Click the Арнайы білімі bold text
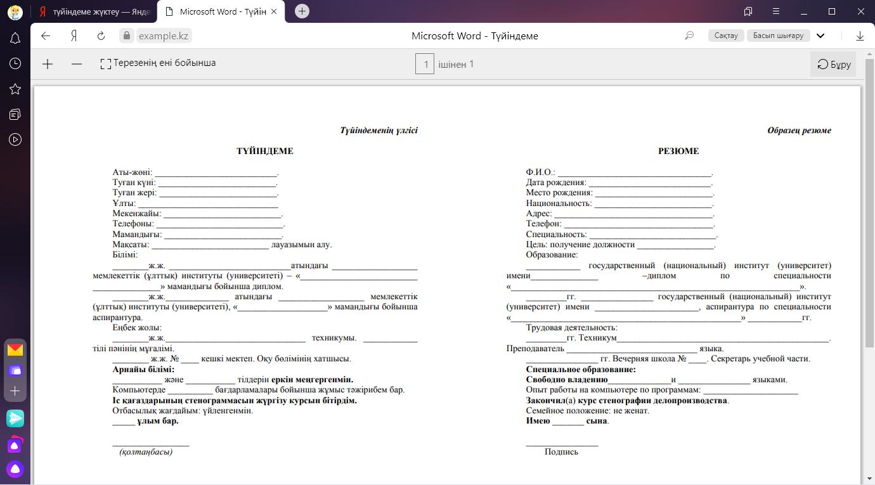 (x=143, y=370)
